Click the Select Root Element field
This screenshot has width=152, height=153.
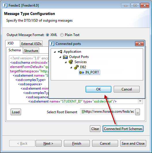(108, 112)
